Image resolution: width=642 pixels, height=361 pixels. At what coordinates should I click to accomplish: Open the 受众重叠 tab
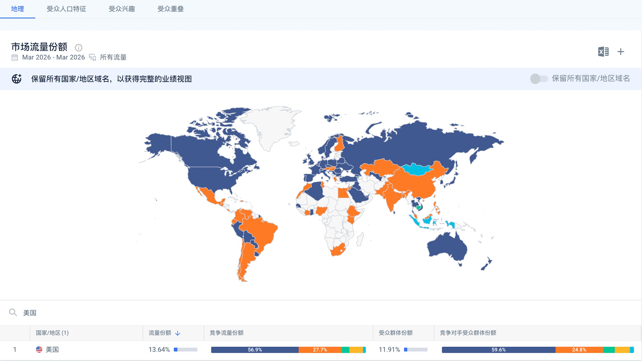coord(170,9)
